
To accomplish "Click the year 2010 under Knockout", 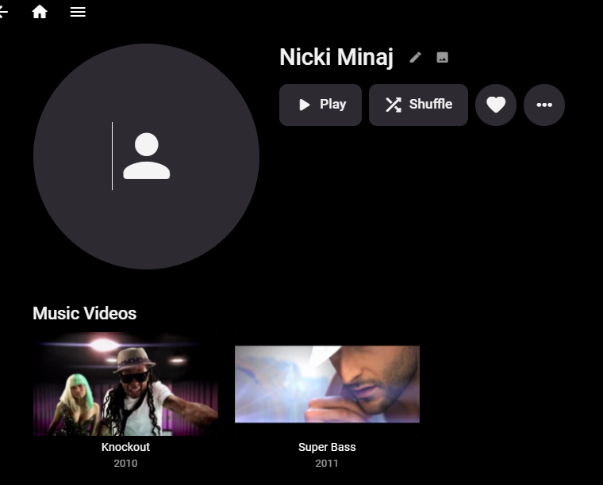I will (125, 463).
